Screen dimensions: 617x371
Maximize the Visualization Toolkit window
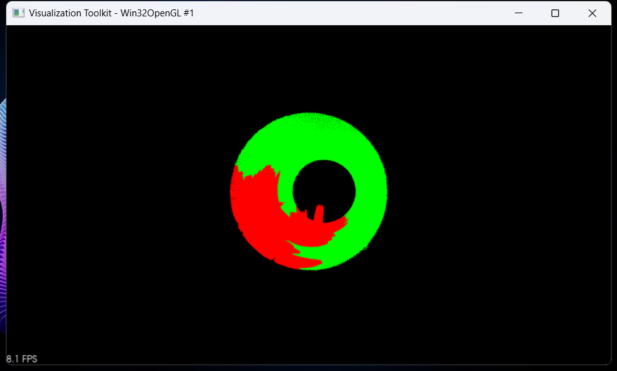point(555,13)
